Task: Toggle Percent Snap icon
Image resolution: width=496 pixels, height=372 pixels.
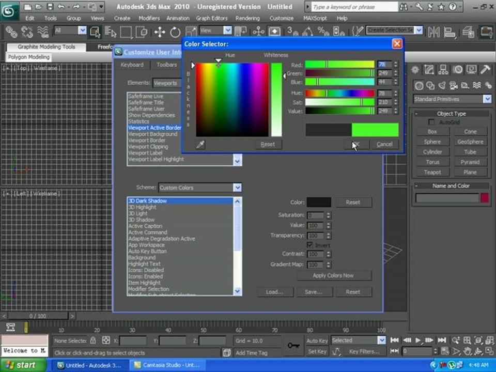Action: pyautogui.click(x=323, y=32)
